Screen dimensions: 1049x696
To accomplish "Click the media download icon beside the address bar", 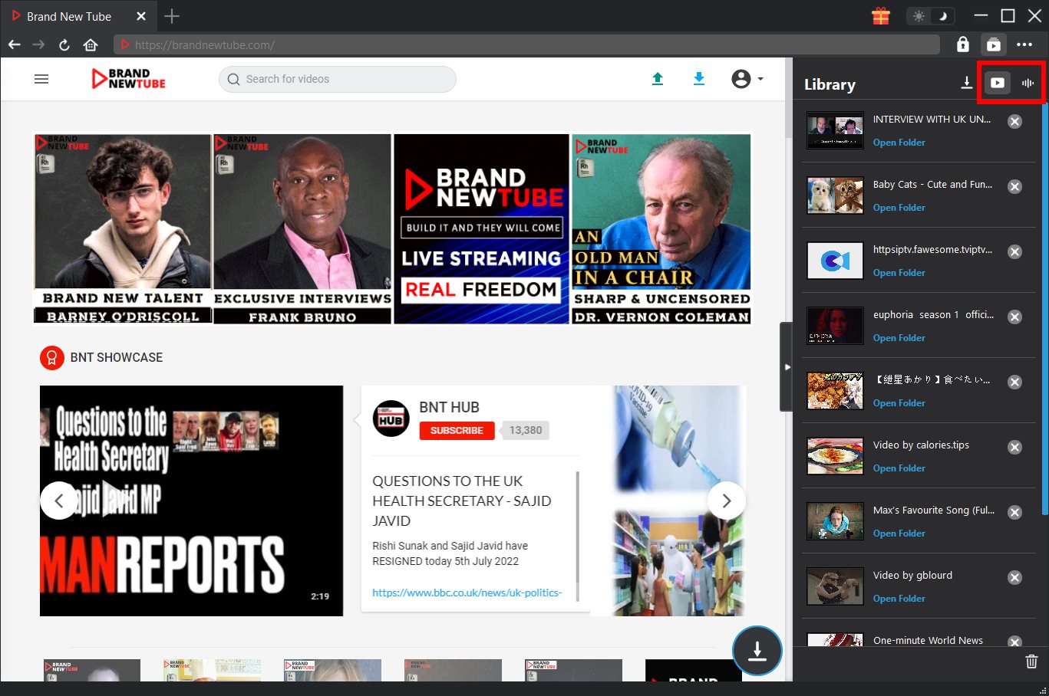I will [x=994, y=44].
